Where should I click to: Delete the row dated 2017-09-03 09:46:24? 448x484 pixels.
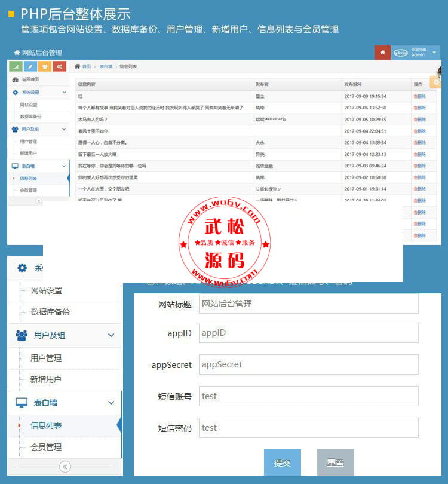(419, 166)
